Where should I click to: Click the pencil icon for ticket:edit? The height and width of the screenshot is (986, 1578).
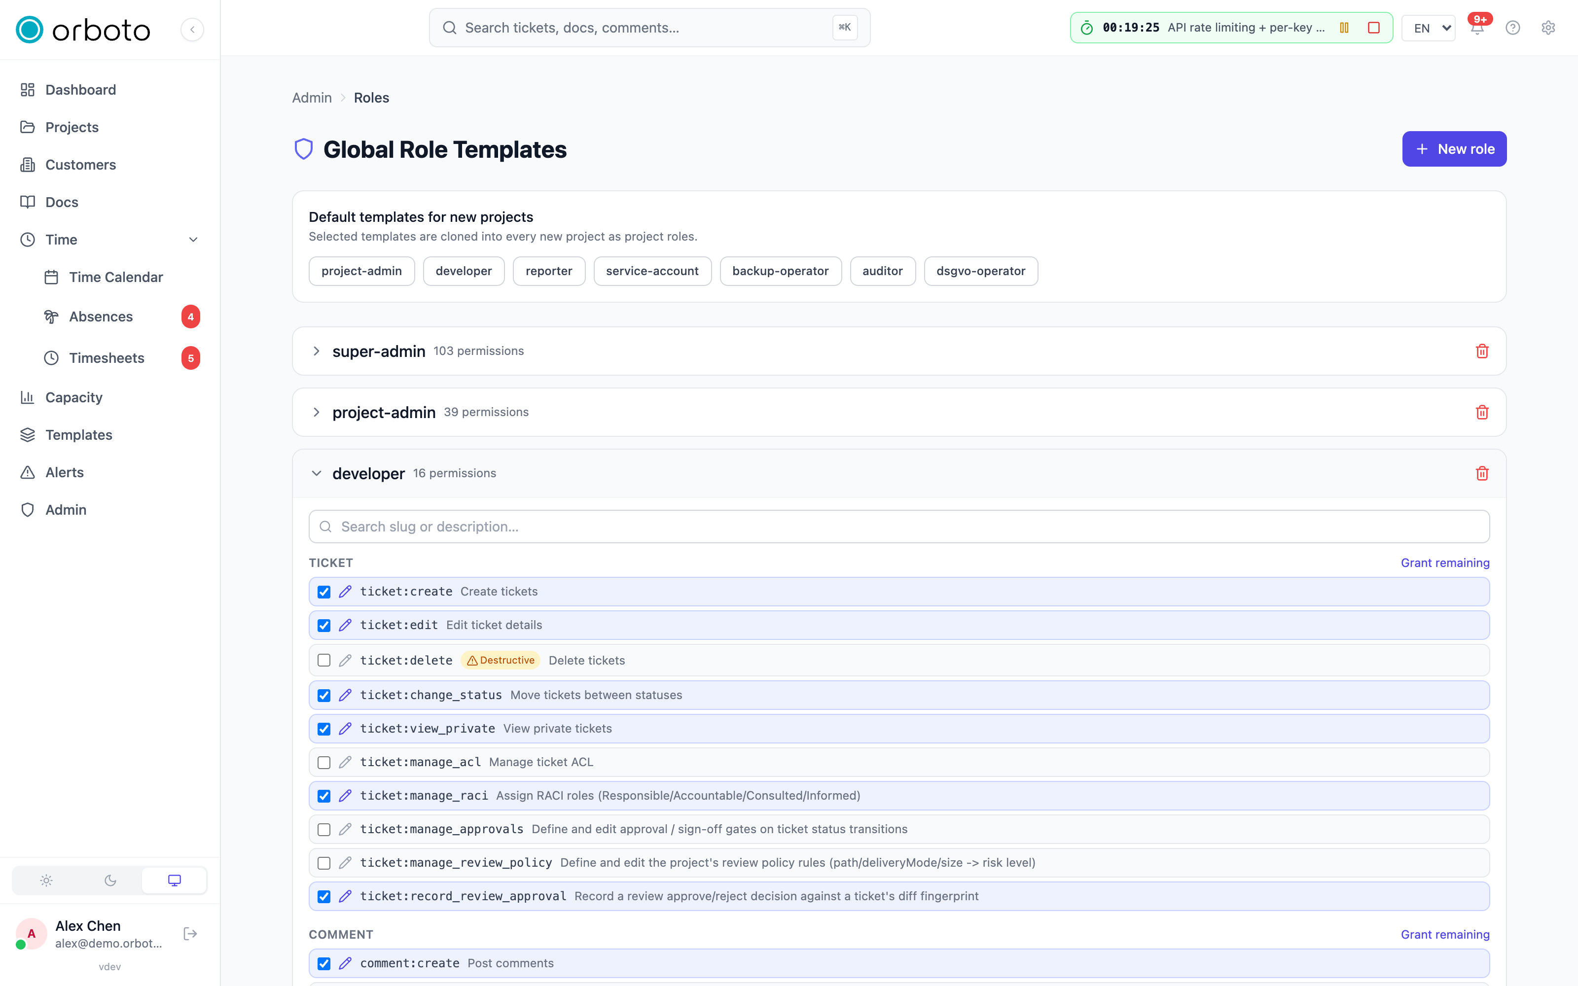(x=346, y=625)
